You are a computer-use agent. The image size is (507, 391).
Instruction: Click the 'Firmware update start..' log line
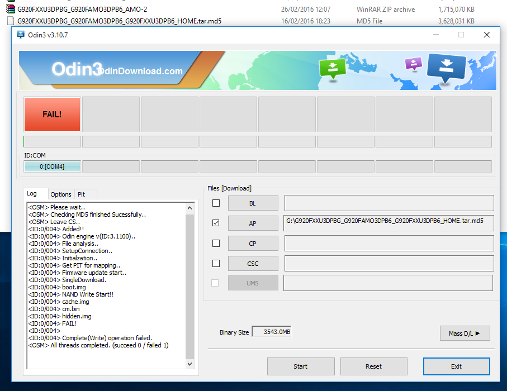point(77,273)
